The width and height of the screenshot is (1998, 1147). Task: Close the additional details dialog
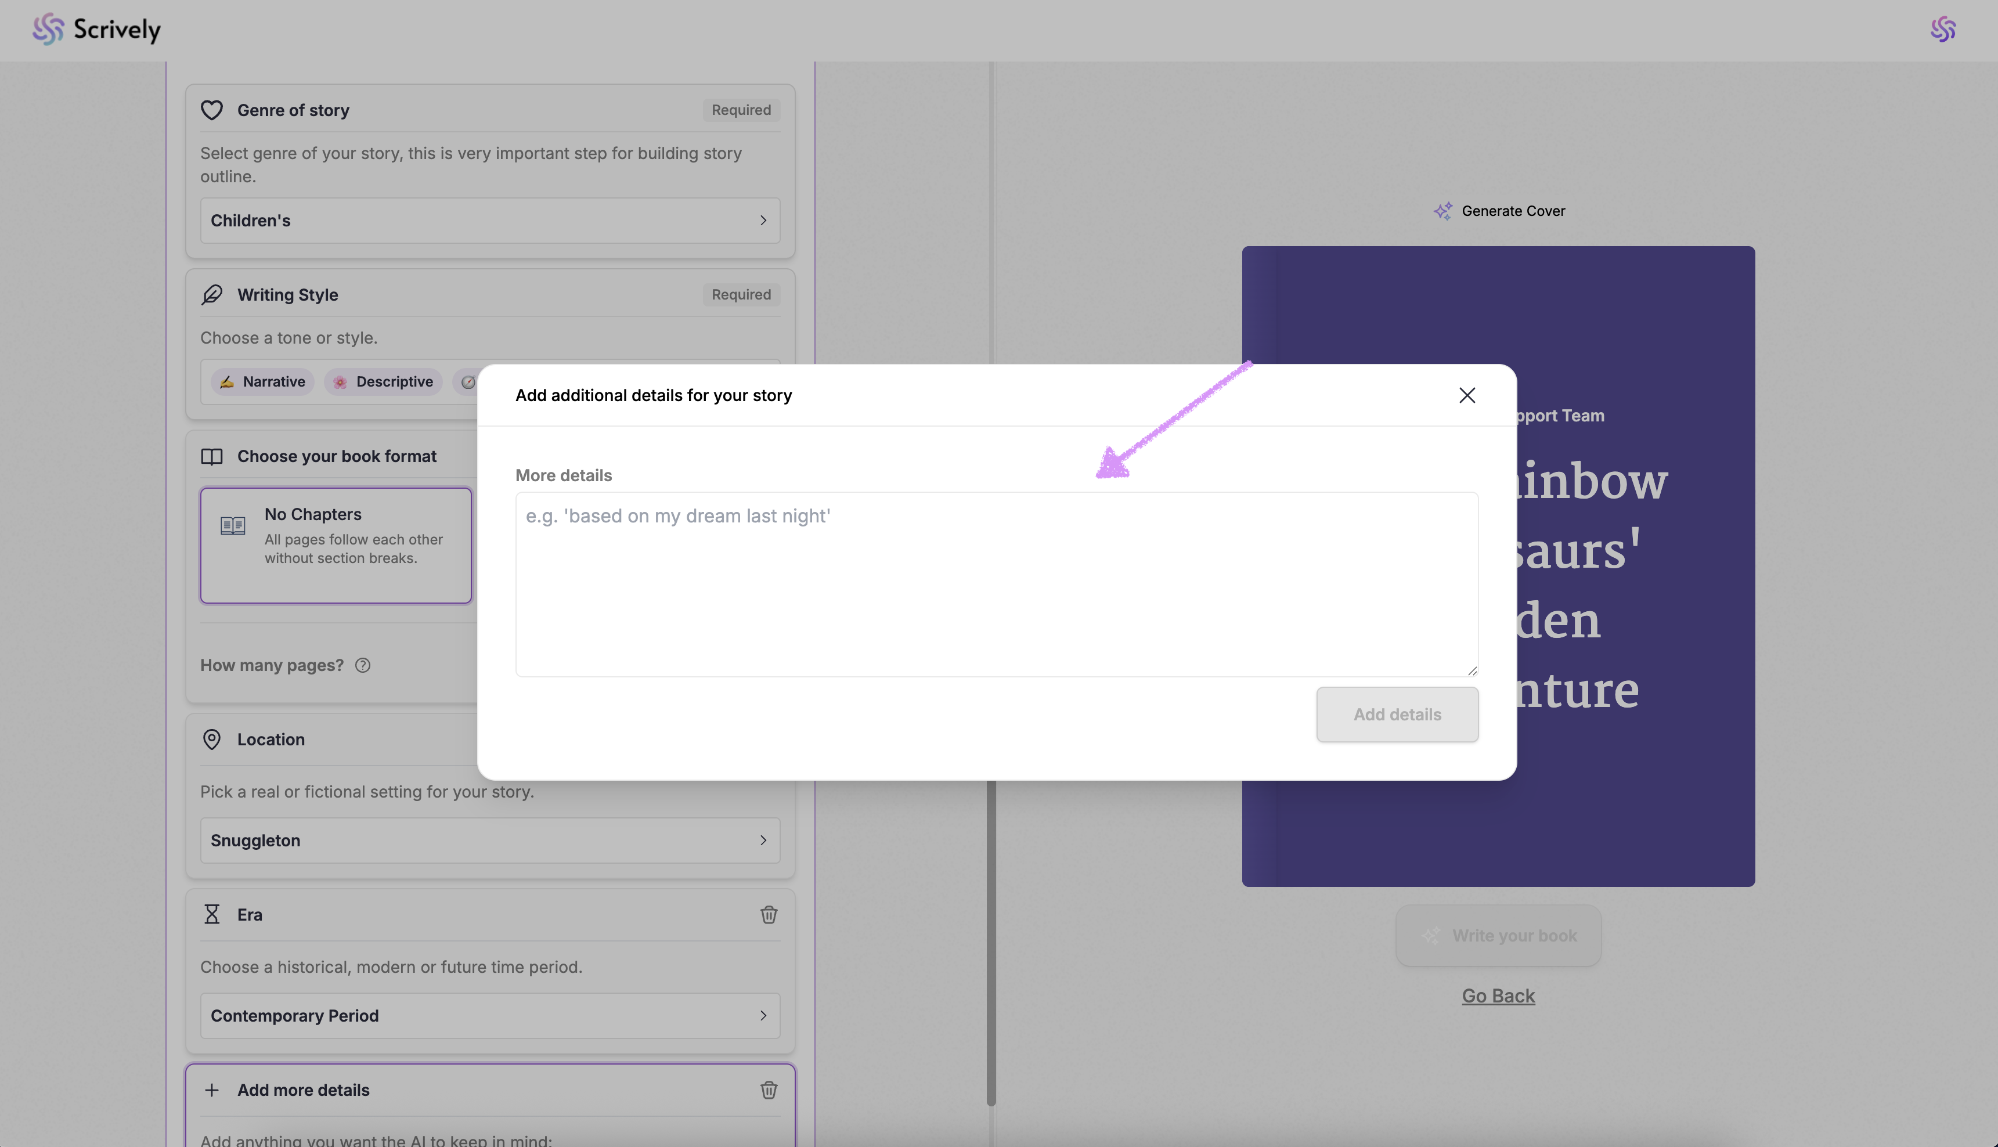[x=1466, y=395]
